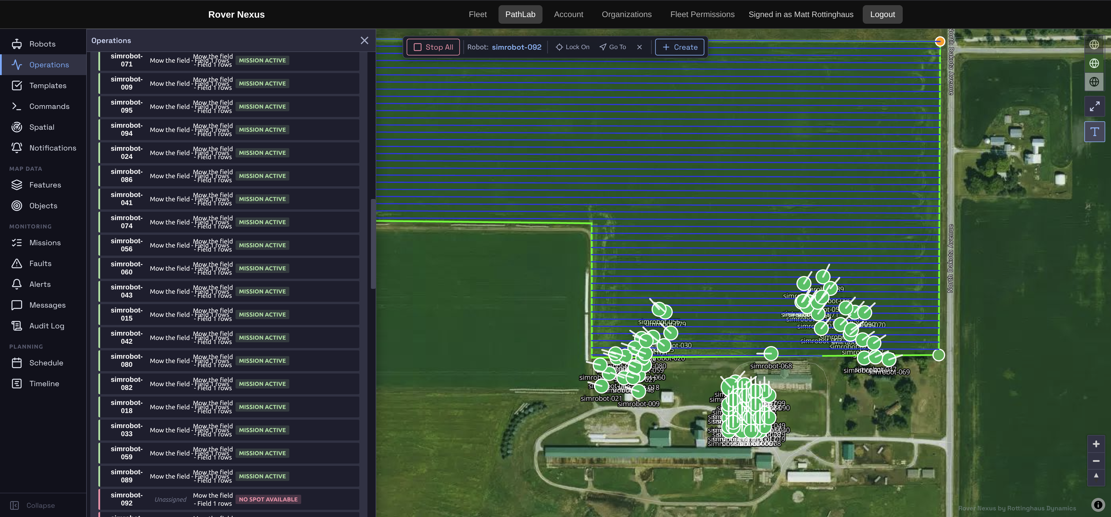This screenshot has width=1111, height=517.
Task: Close the Operations panel
Action: (365, 40)
